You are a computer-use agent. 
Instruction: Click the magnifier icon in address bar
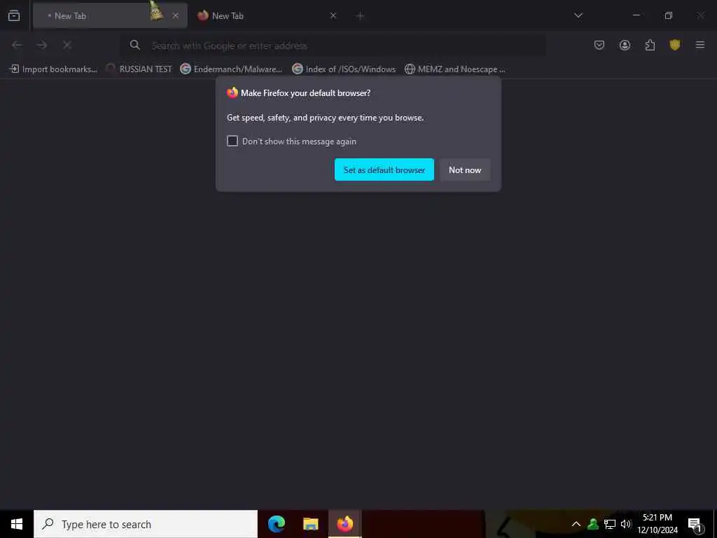(135, 45)
